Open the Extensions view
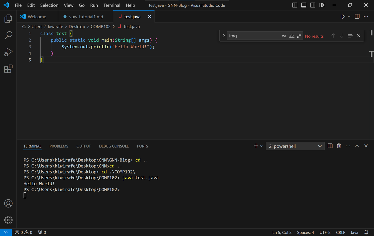374x236 pixels. (8, 69)
